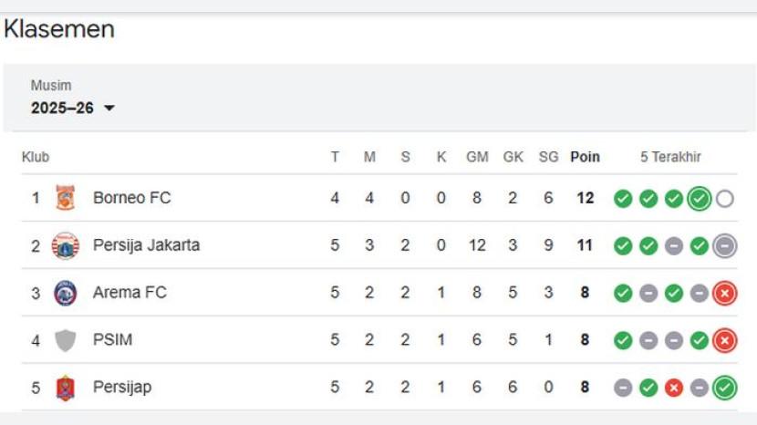Viewport: 757px width, 425px height.
Task: Click Persija Jakarta's latest grey draw icon
Action: [x=724, y=245]
